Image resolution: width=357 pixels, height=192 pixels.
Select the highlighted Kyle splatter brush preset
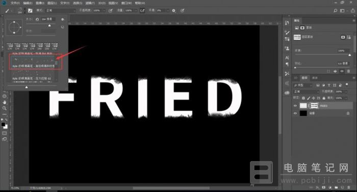pyautogui.click(x=32, y=61)
